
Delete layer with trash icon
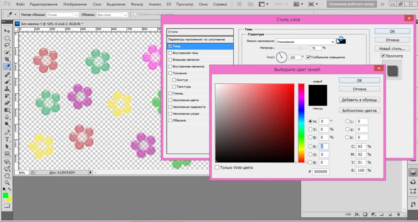point(398,215)
